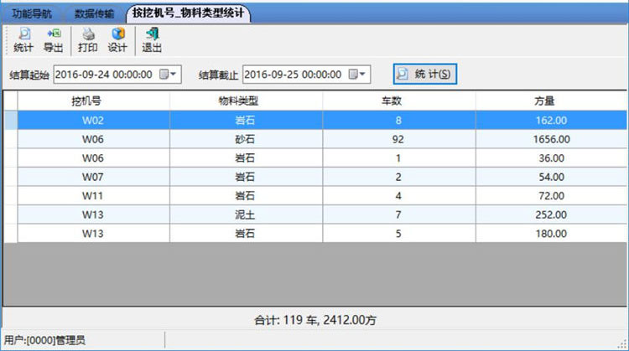Click the 退出 exit icon
Image resolution: width=629 pixels, height=351 pixels.
pyautogui.click(x=152, y=39)
